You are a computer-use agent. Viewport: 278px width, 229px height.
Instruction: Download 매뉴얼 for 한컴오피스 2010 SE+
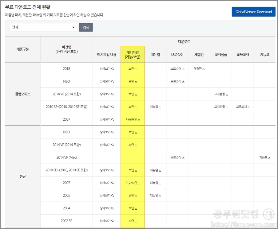(x=156, y=107)
